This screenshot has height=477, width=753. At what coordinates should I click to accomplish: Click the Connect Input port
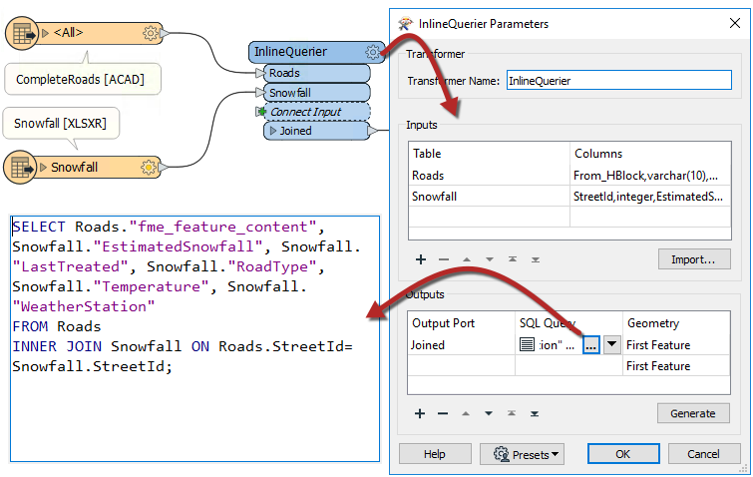click(x=308, y=112)
